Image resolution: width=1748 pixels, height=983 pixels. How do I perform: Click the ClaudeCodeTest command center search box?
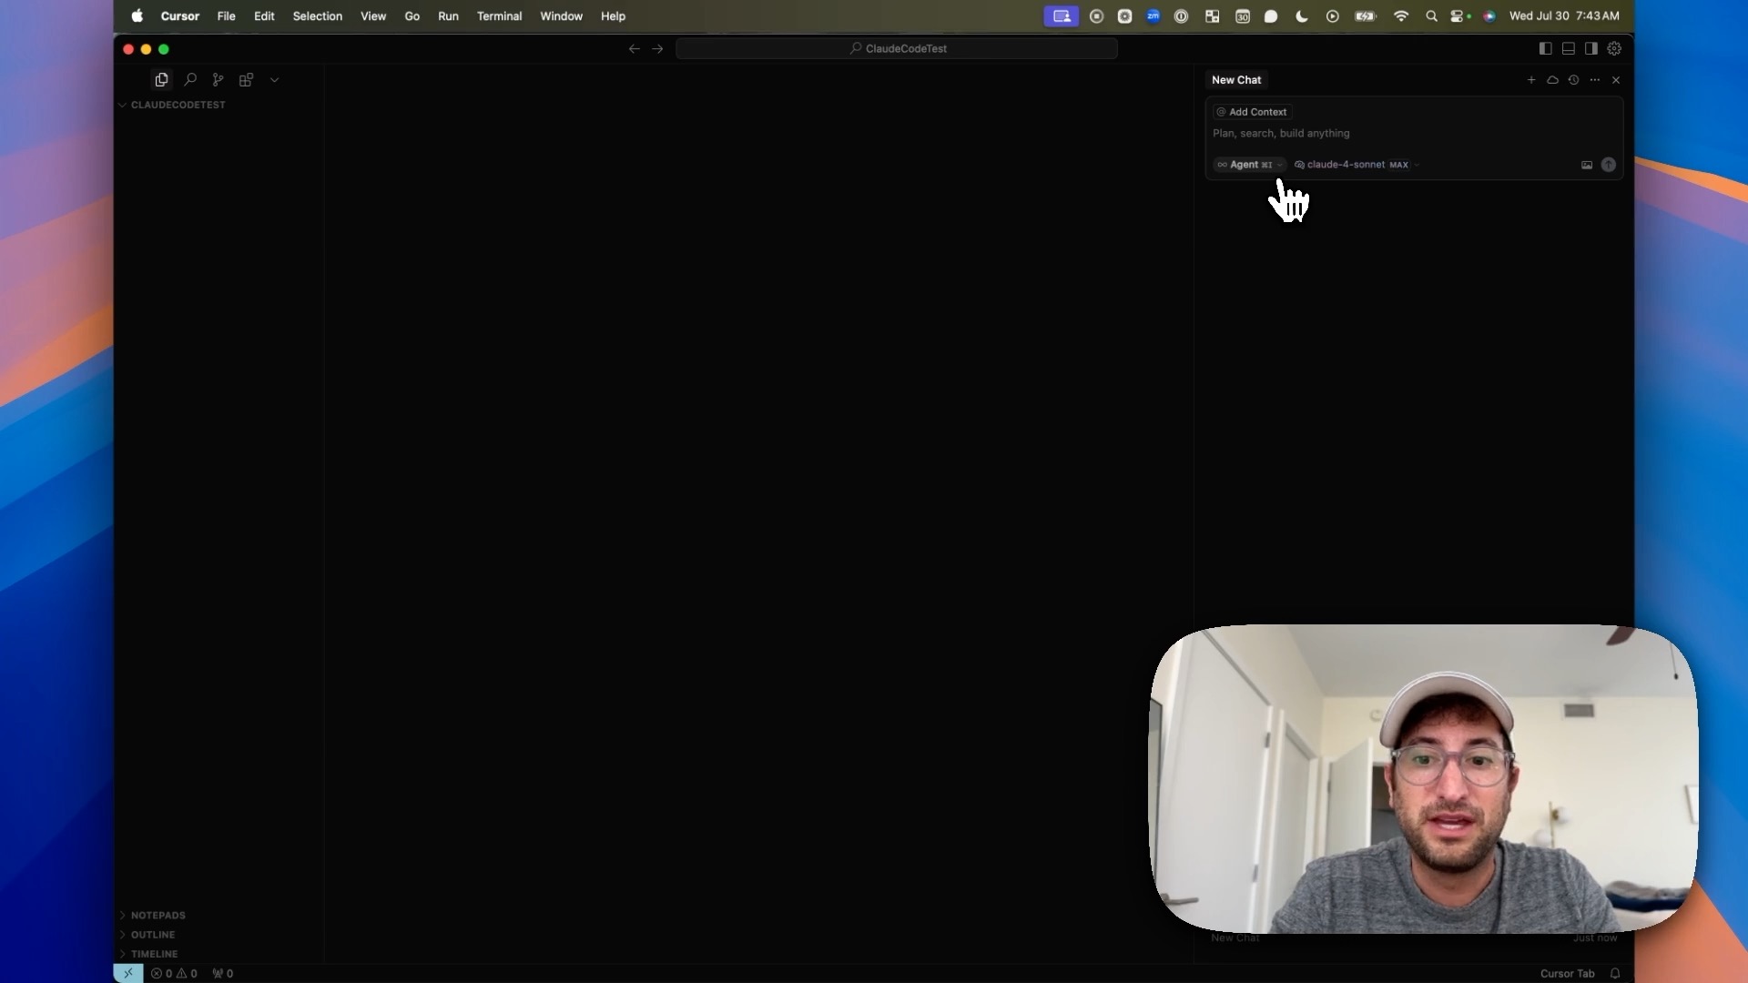point(897,48)
